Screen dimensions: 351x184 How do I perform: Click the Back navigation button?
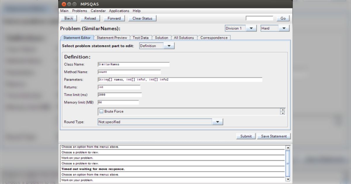69,18
